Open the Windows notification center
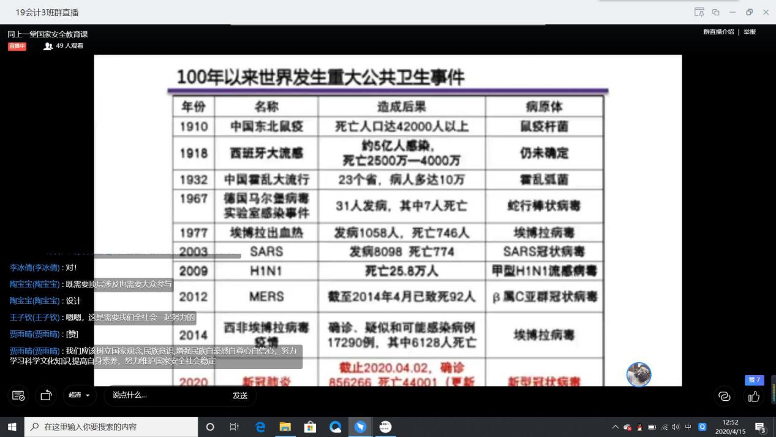776x437 pixels. point(760,427)
